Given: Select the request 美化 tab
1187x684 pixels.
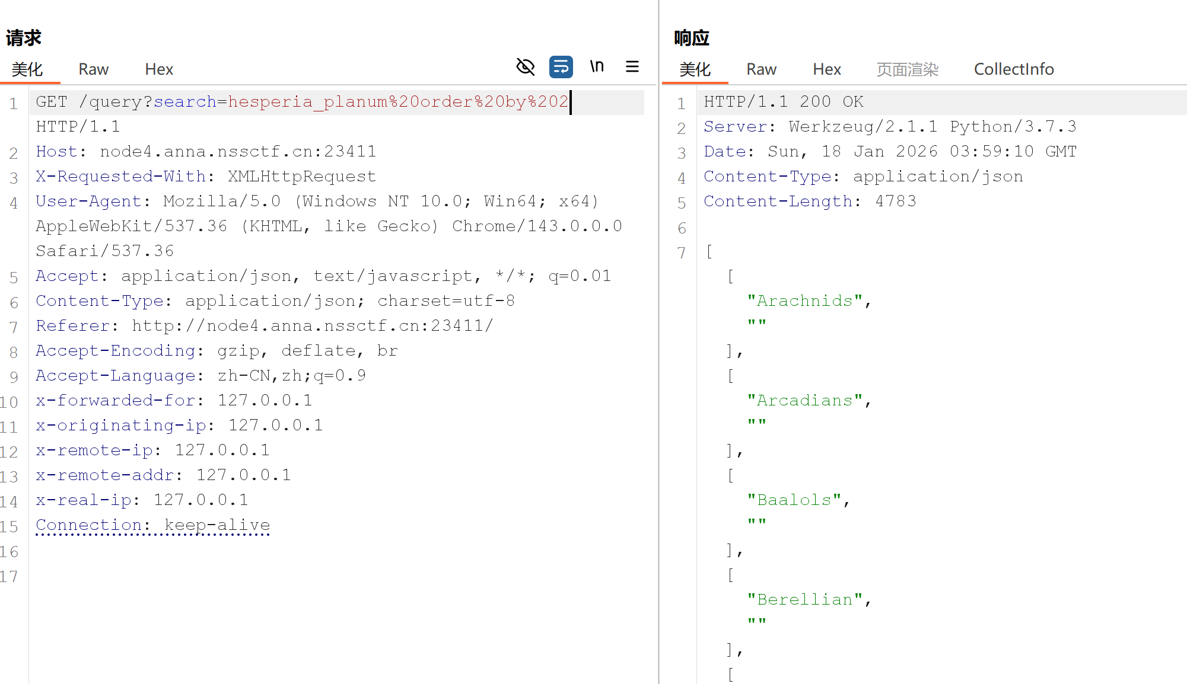Looking at the screenshot, I should [x=27, y=69].
